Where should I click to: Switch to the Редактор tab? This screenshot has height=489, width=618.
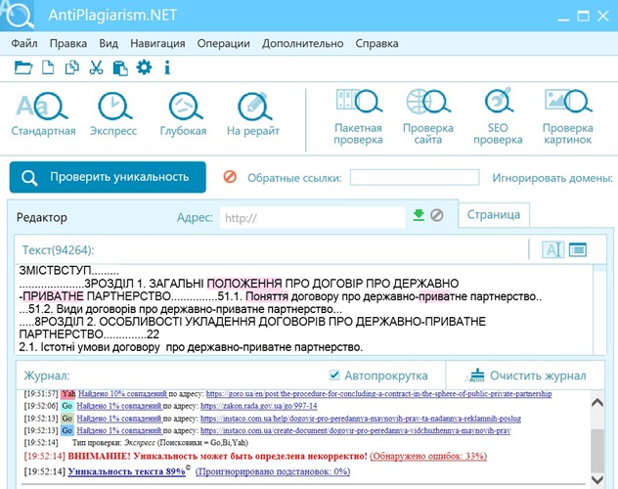pyautogui.click(x=42, y=217)
